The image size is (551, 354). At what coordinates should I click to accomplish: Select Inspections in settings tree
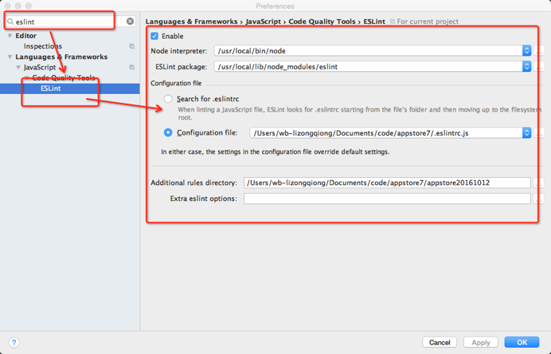42,46
